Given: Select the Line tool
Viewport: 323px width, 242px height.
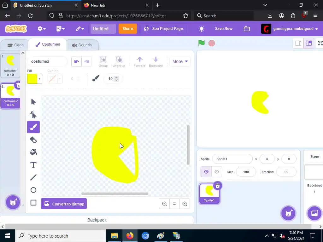Looking at the screenshot, I should (33, 177).
